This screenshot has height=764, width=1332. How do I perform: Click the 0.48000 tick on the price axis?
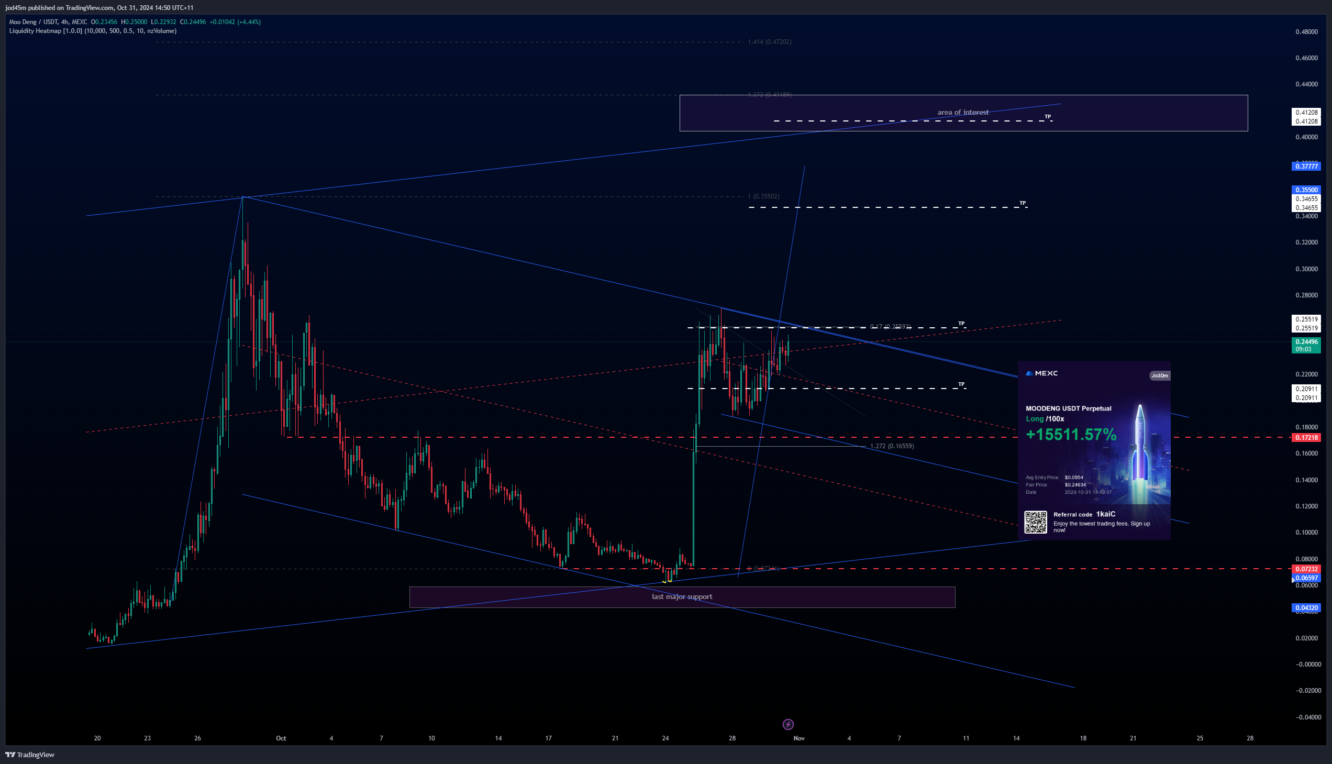click(1306, 32)
